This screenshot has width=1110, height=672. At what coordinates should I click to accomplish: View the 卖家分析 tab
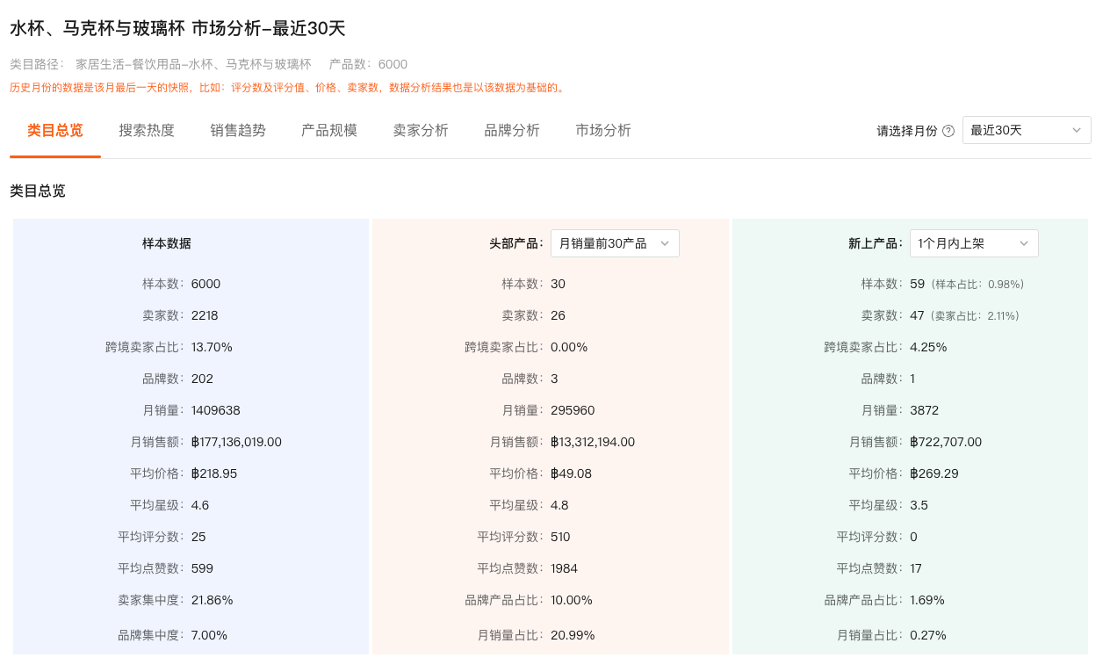point(421,131)
